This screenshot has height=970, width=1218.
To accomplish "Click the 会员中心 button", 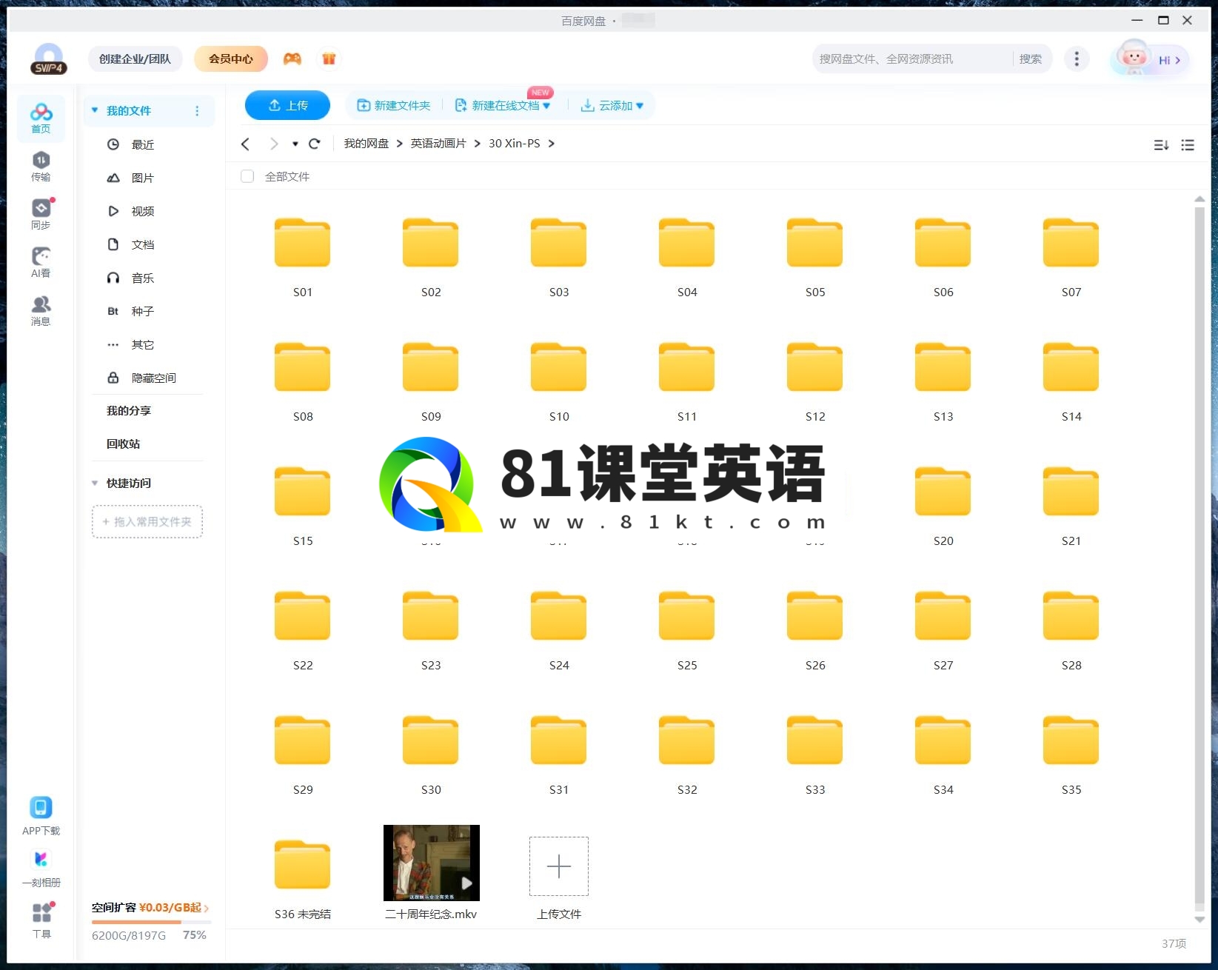I will click(230, 58).
